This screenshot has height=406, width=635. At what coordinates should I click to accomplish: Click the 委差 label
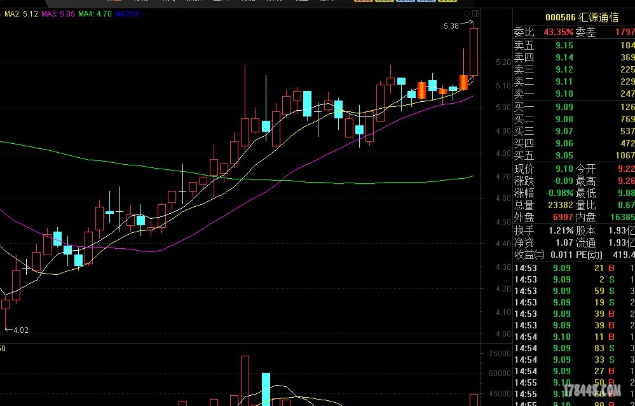pos(585,32)
